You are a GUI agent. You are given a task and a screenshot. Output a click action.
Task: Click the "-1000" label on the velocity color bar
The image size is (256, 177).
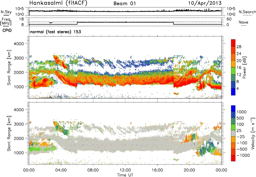click(243, 155)
